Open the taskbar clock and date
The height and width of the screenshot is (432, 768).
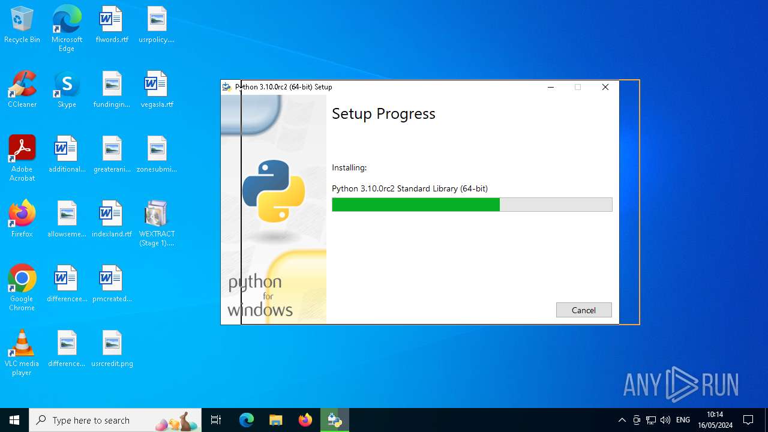tap(715, 420)
